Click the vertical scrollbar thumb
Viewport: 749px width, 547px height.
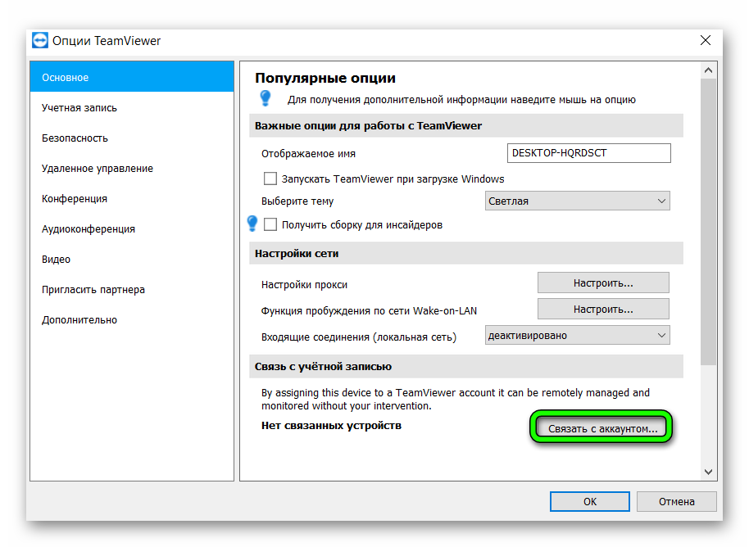[708, 222]
